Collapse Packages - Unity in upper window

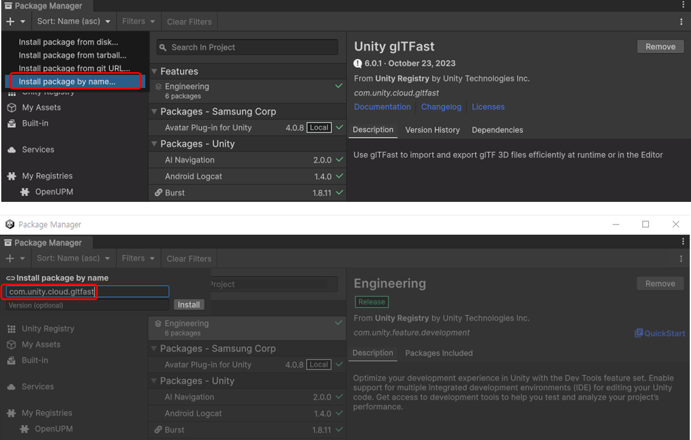pyautogui.click(x=154, y=144)
